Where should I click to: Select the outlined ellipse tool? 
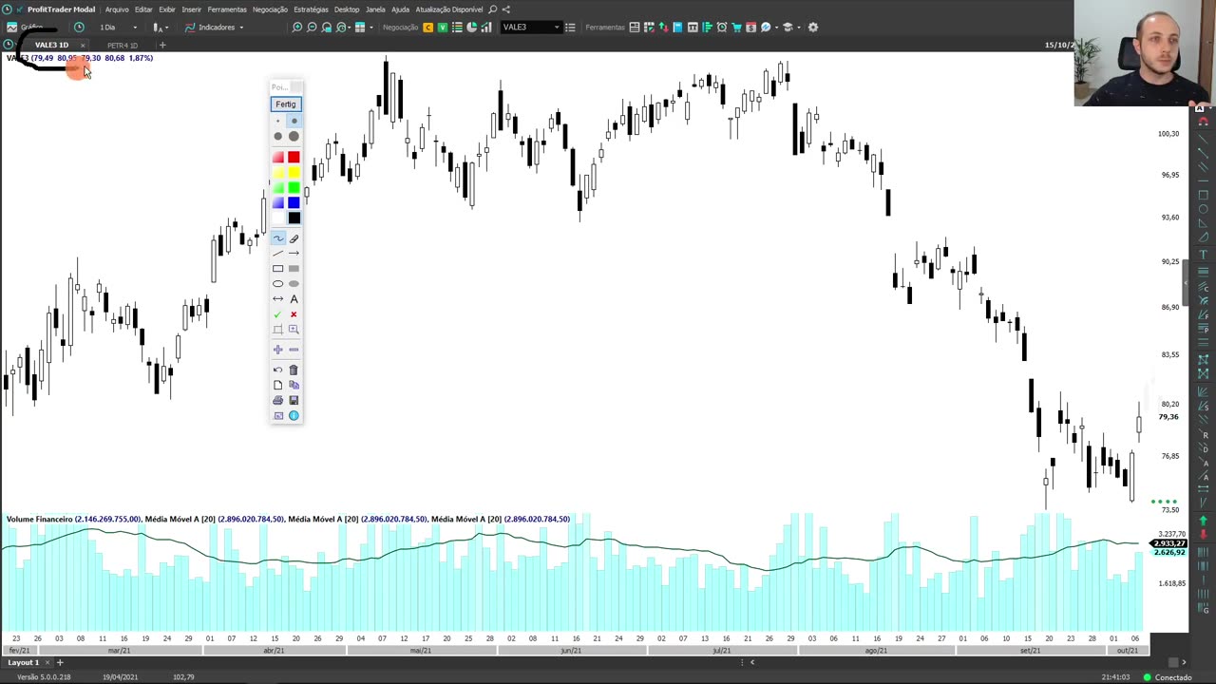pyautogui.click(x=278, y=284)
